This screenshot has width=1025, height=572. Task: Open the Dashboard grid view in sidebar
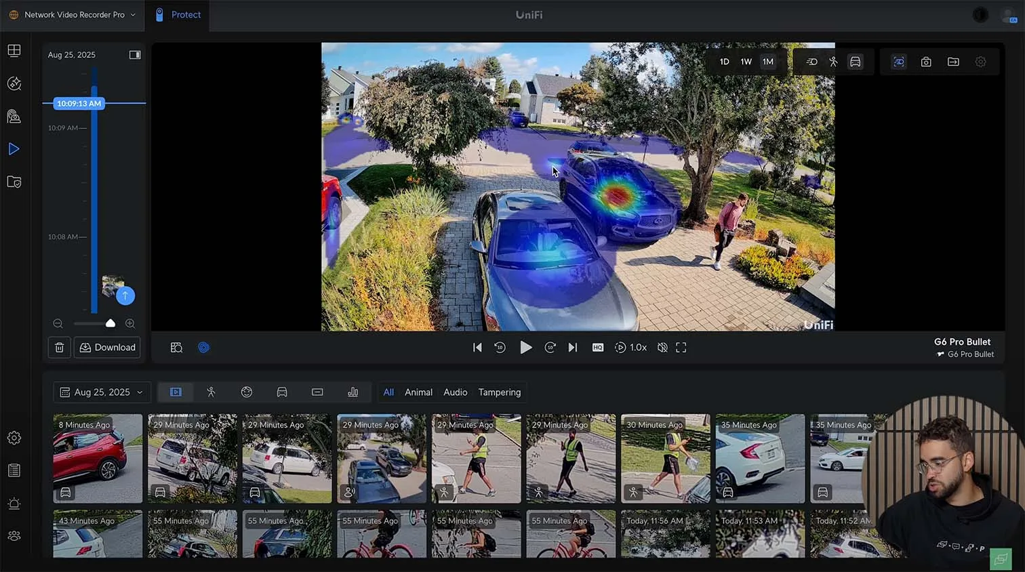(14, 51)
